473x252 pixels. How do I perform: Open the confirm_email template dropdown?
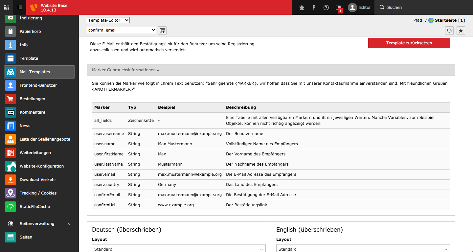tap(122, 30)
